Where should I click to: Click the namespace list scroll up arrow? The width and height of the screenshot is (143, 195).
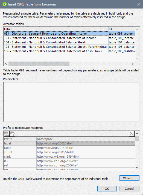pyautogui.click(x=137, y=133)
